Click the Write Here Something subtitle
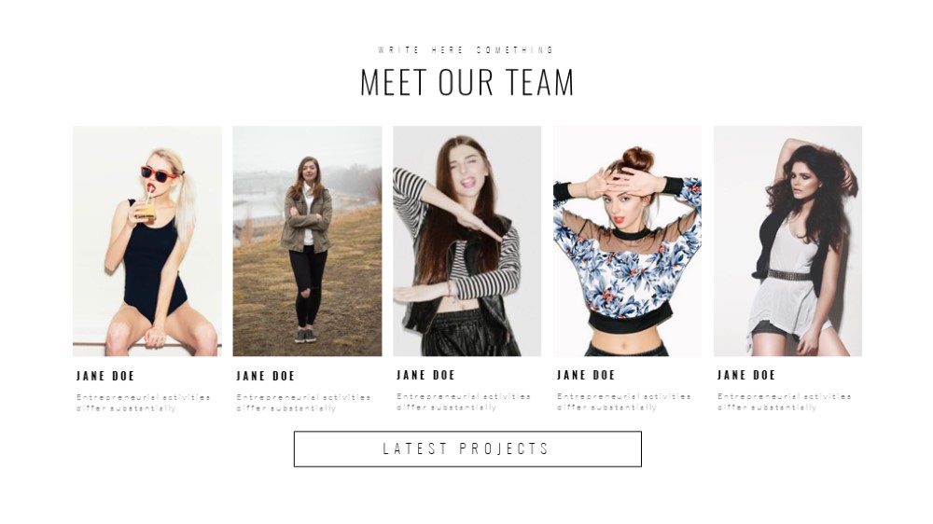This screenshot has height=524, width=933. click(x=466, y=50)
